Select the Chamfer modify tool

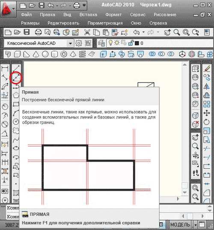tap(207, 193)
